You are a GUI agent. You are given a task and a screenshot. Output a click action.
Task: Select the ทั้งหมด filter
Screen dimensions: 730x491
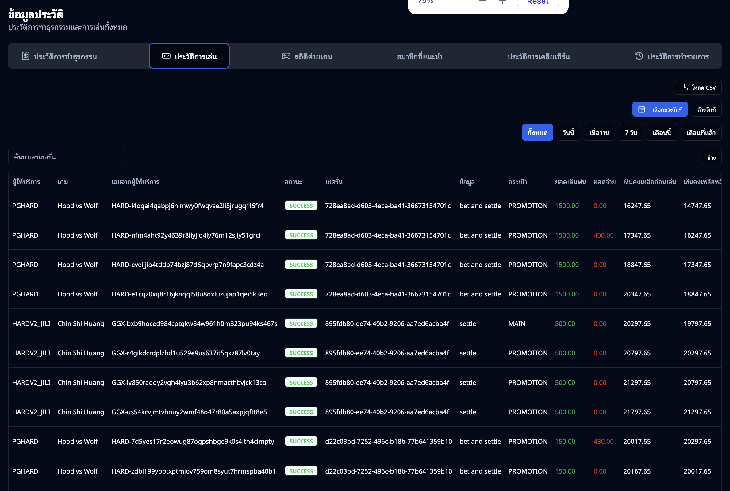click(x=537, y=133)
